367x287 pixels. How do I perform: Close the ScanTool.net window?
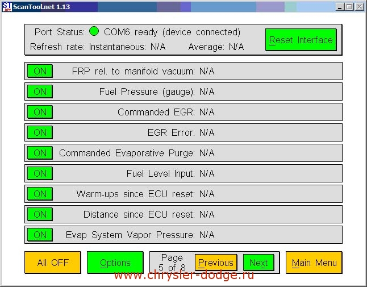359,7
